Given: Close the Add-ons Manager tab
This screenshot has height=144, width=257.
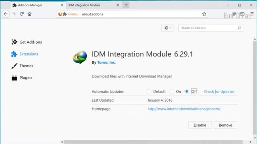Looking at the screenshot, I should coord(62,5).
